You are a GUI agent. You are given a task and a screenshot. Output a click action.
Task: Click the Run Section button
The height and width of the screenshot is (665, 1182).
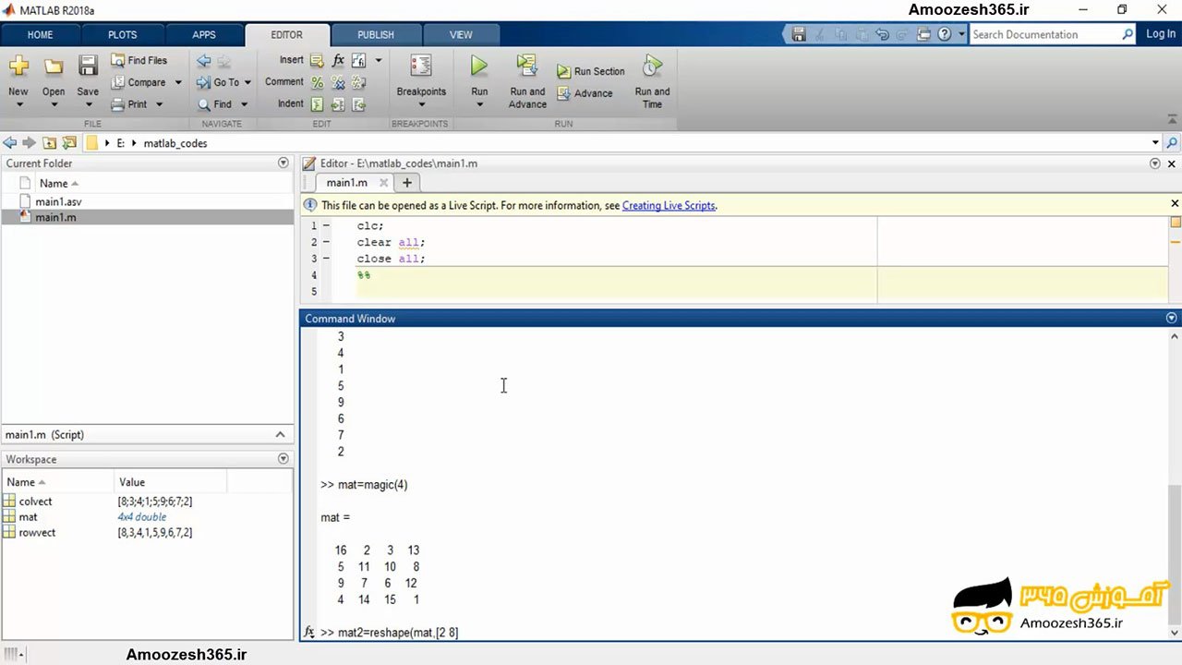(591, 71)
